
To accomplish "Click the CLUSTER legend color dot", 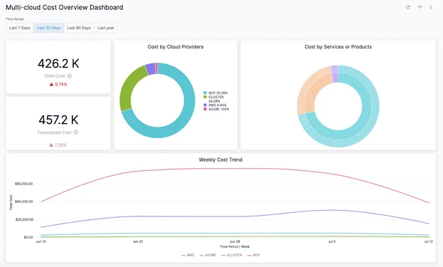I will (x=205, y=97).
